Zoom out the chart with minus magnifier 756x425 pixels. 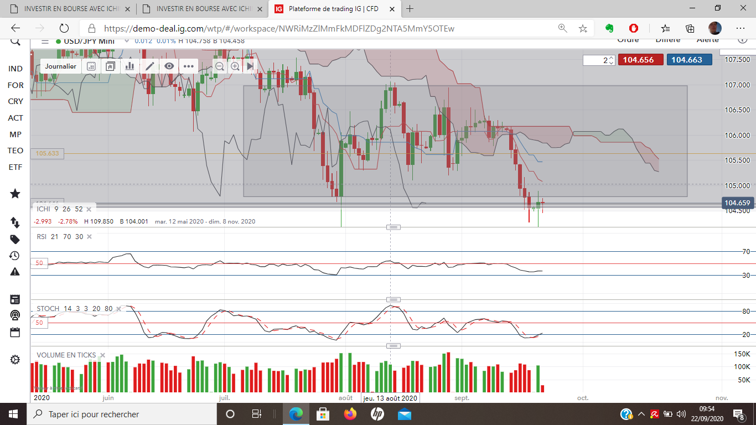[220, 66]
